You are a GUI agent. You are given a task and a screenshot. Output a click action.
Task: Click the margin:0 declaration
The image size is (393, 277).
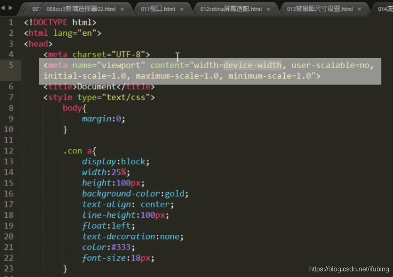[103, 119]
